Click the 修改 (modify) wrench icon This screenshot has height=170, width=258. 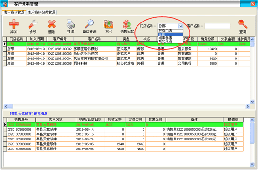[x=33, y=24]
